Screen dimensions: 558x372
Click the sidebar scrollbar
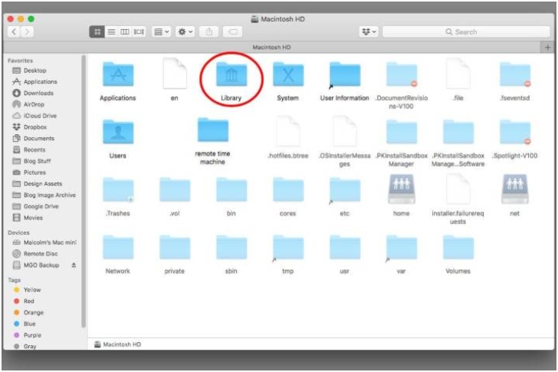pyautogui.click(x=84, y=191)
